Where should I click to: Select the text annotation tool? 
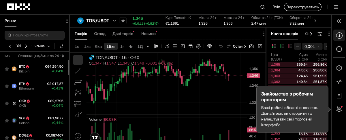78,125
